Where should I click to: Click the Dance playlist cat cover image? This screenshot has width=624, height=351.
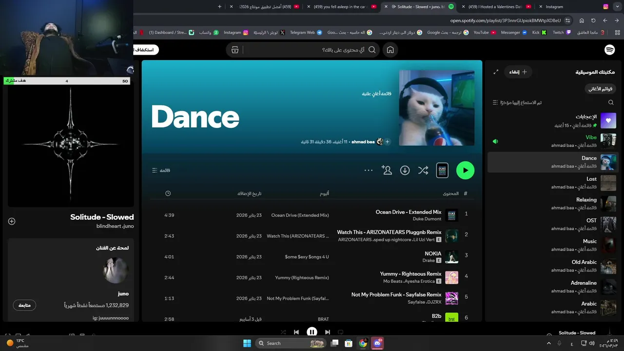pos(437,108)
